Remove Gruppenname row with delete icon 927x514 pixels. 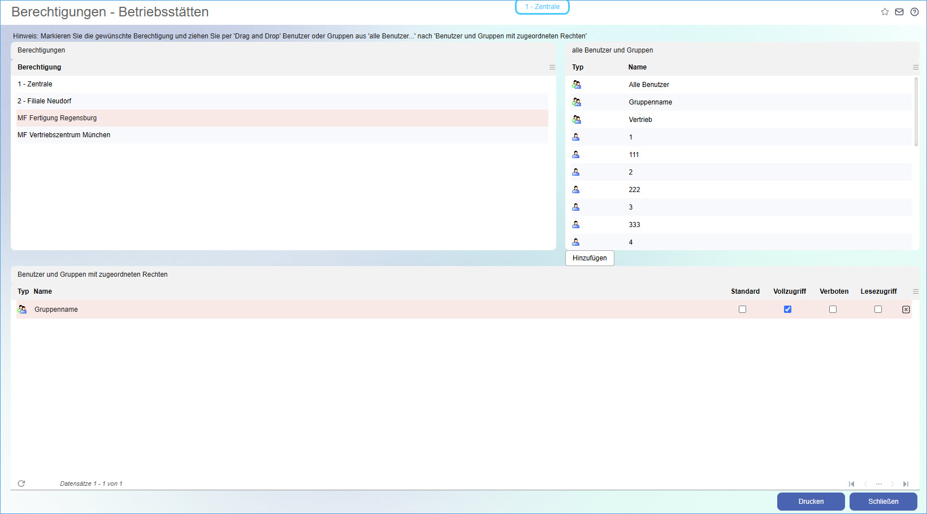pos(906,310)
